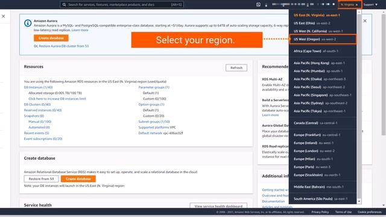Click View service health dashboard button
This screenshot has width=386, height=217.
click(218, 206)
